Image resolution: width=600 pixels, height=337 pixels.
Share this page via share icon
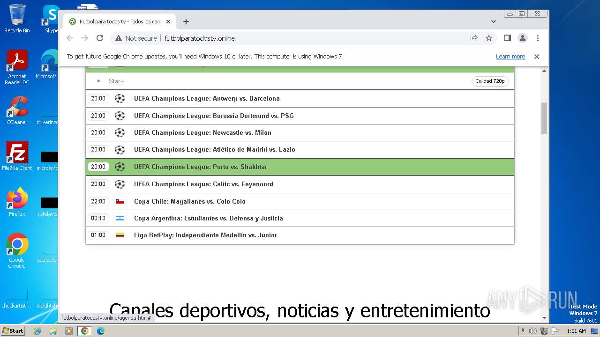point(474,38)
